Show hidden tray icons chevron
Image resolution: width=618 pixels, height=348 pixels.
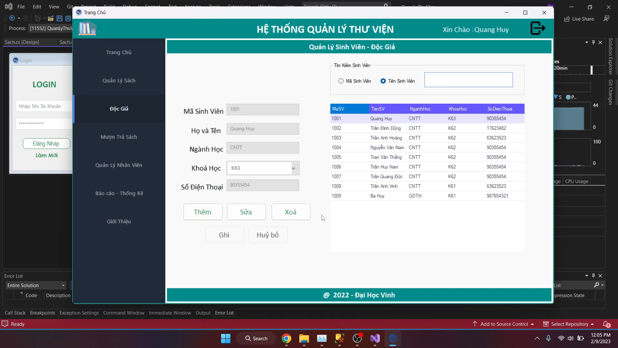[537, 338]
